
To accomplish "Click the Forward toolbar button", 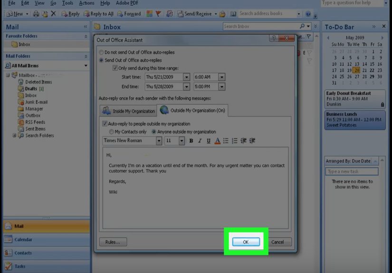I will coord(129,14).
